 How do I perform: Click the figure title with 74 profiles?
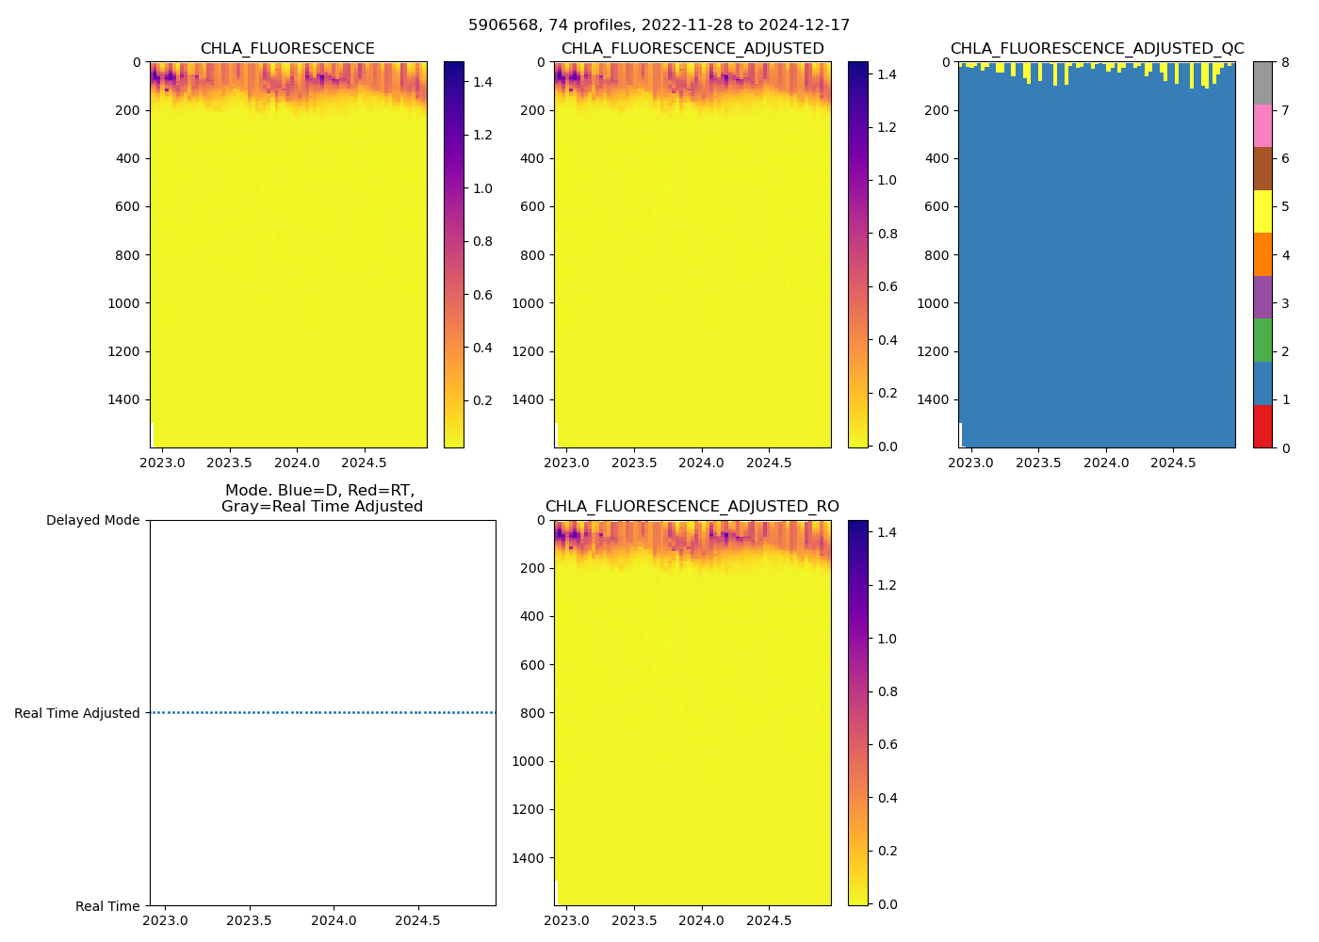[x=659, y=25]
